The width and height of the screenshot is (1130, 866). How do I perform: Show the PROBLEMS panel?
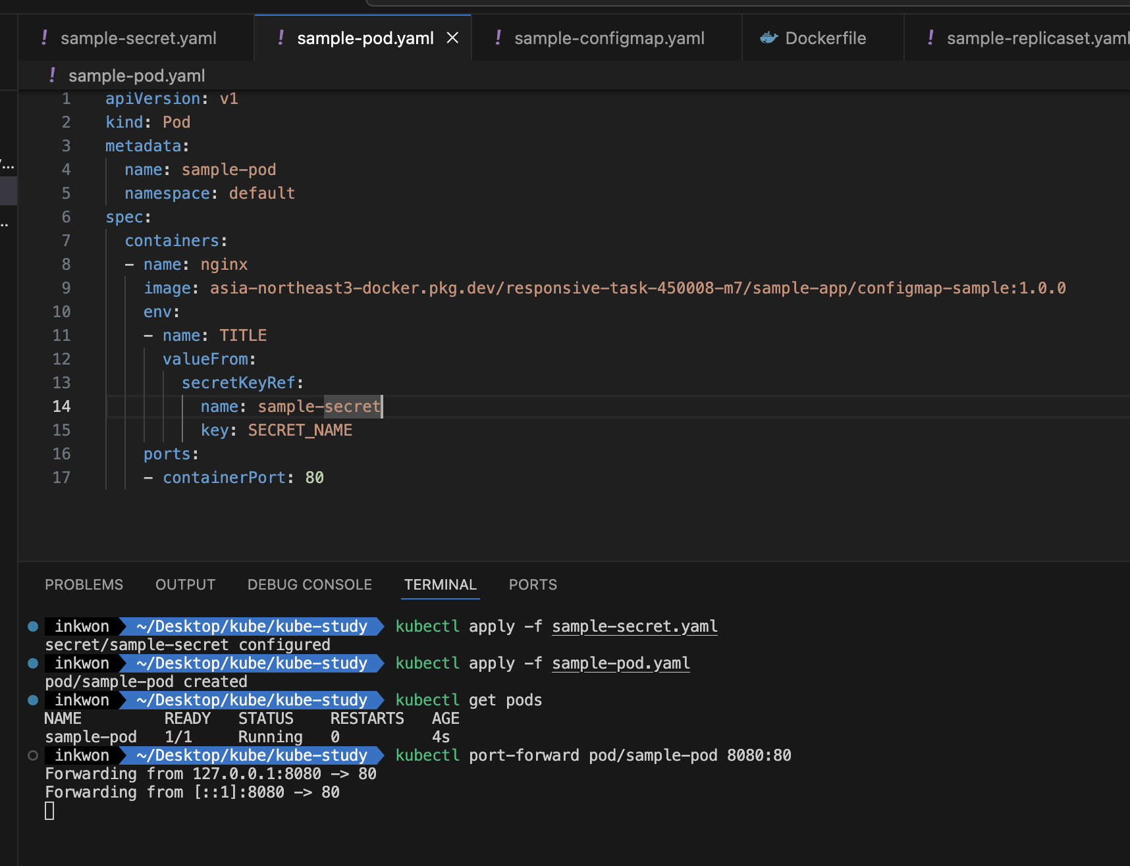click(84, 584)
